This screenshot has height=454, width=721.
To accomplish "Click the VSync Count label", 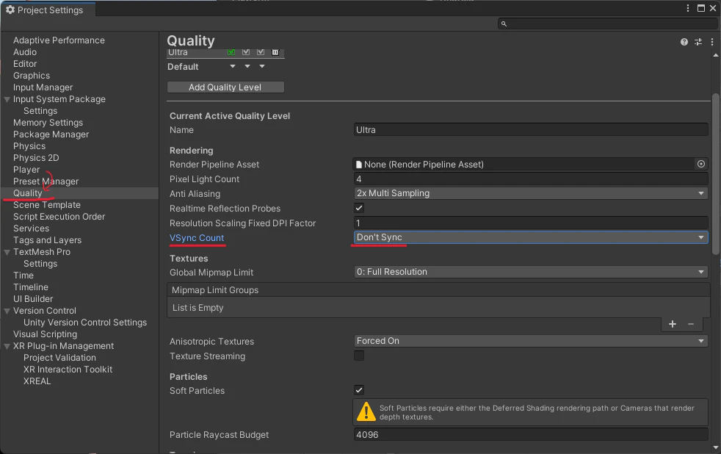I will click(x=197, y=238).
